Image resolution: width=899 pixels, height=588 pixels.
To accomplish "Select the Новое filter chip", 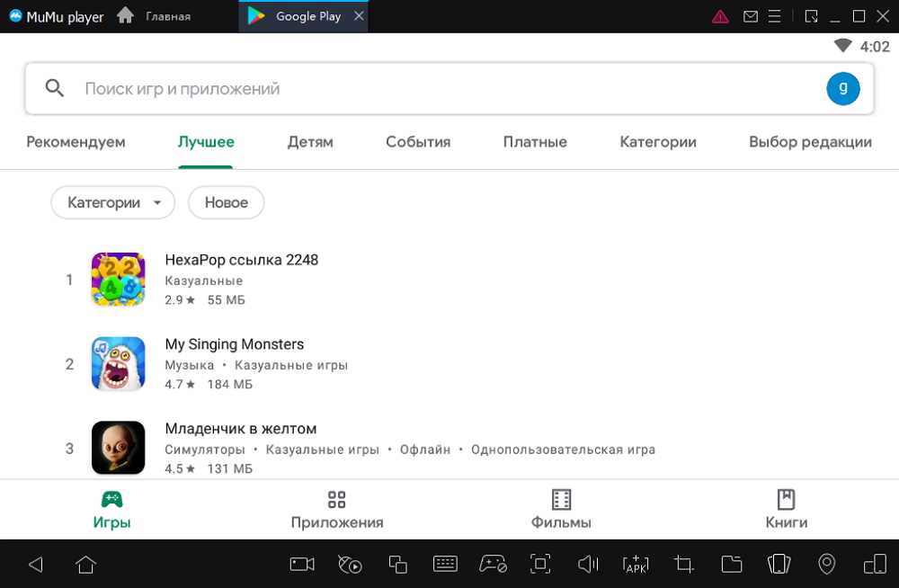I will click(x=227, y=202).
